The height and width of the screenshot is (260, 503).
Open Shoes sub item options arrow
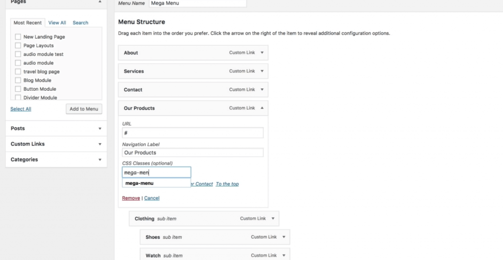283,237
